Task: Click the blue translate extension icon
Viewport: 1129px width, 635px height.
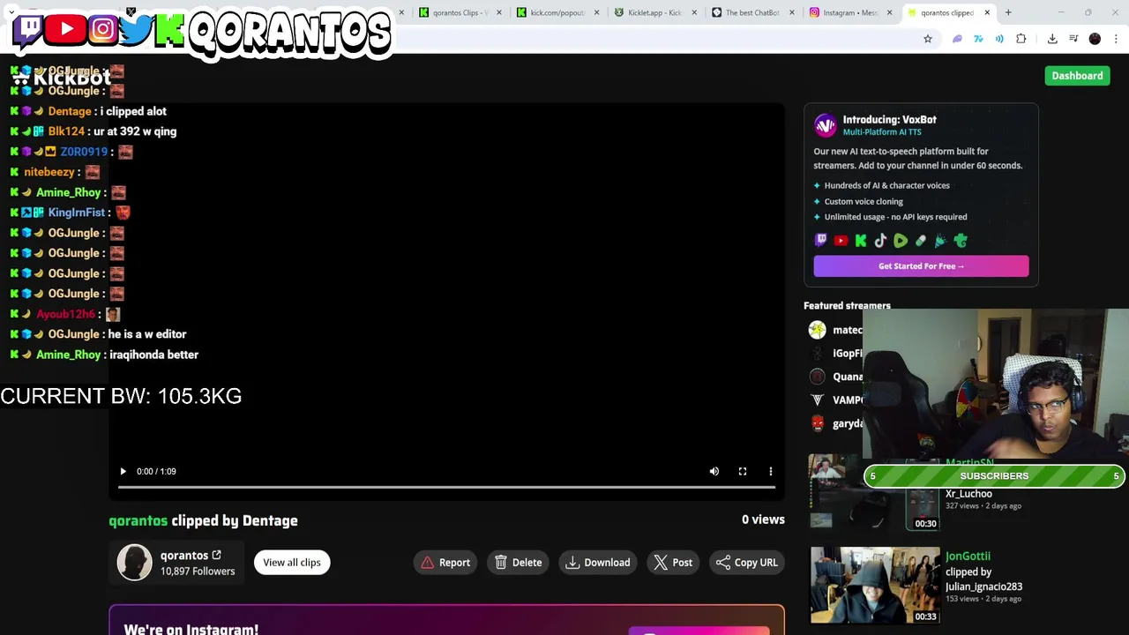Action: pyautogui.click(x=978, y=39)
